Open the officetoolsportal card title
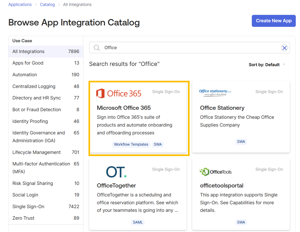This screenshot has height=232, width=300. (x=221, y=186)
